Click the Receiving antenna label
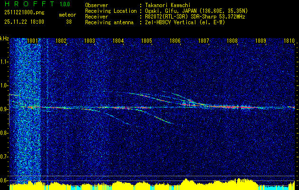The height and width of the screenshot is (190, 299). click(109, 22)
